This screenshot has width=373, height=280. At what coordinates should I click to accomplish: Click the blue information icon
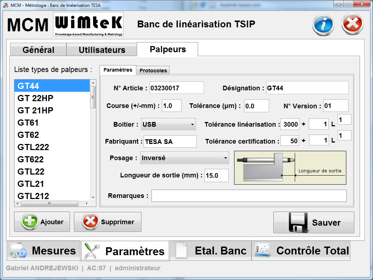click(x=323, y=25)
